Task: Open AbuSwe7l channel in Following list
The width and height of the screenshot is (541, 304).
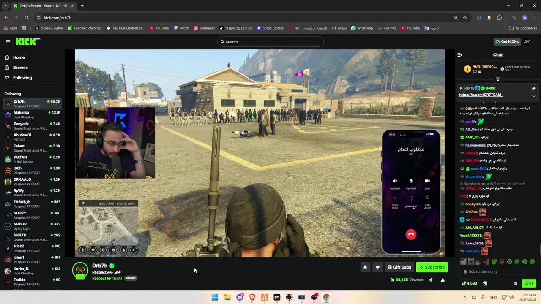Action: (x=33, y=137)
